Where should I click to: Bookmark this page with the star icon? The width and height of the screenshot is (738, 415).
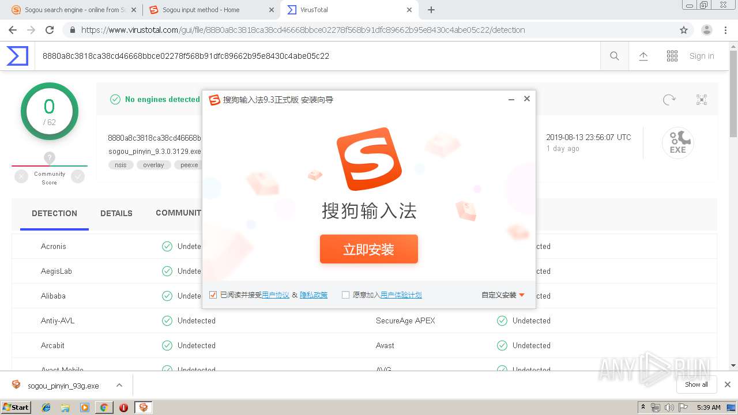[684, 30]
